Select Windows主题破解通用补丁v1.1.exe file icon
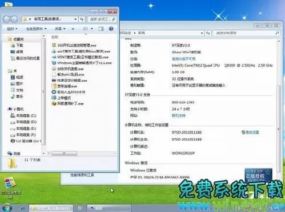The height and width of the screenshot is (212, 285). 54,63
